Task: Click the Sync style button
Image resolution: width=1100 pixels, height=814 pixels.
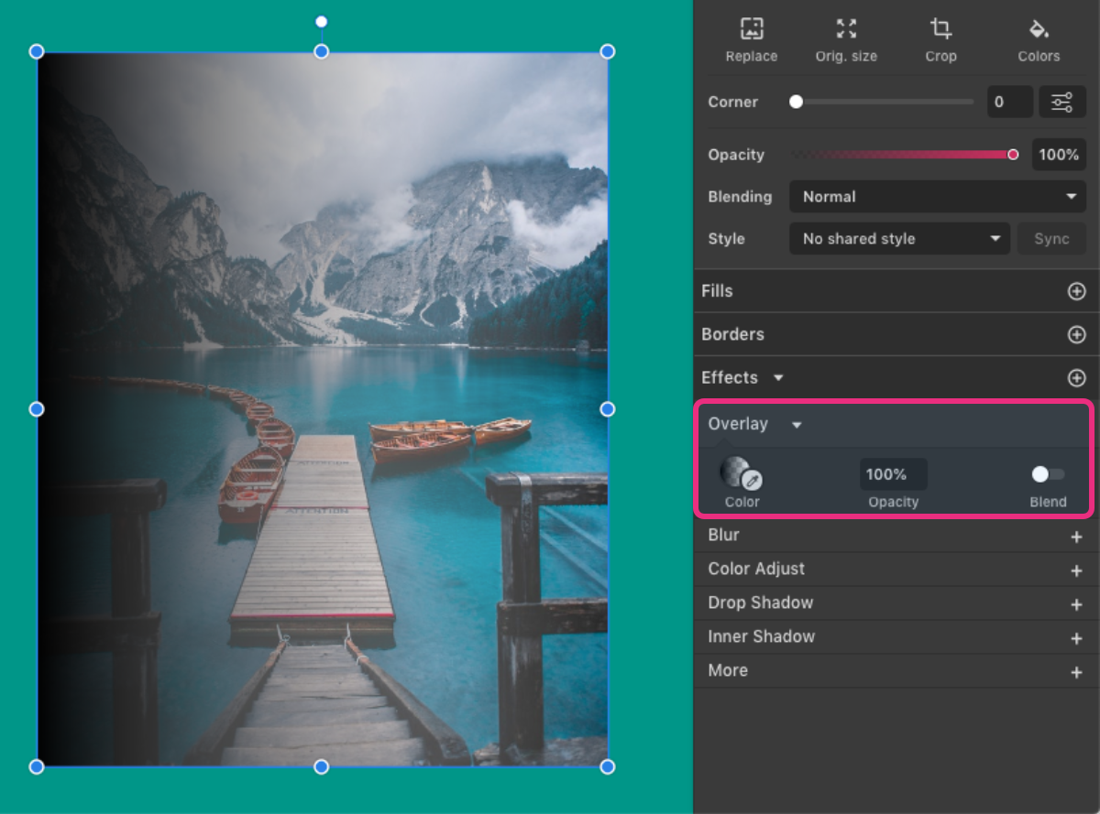Action: 1051,239
